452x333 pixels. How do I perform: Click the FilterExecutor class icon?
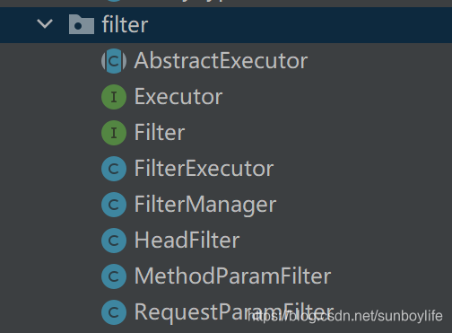click(x=114, y=169)
